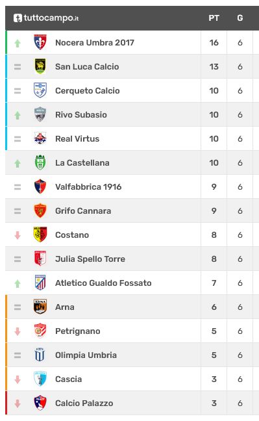
Task: Sort by the G column header
Action: click(240, 18)
